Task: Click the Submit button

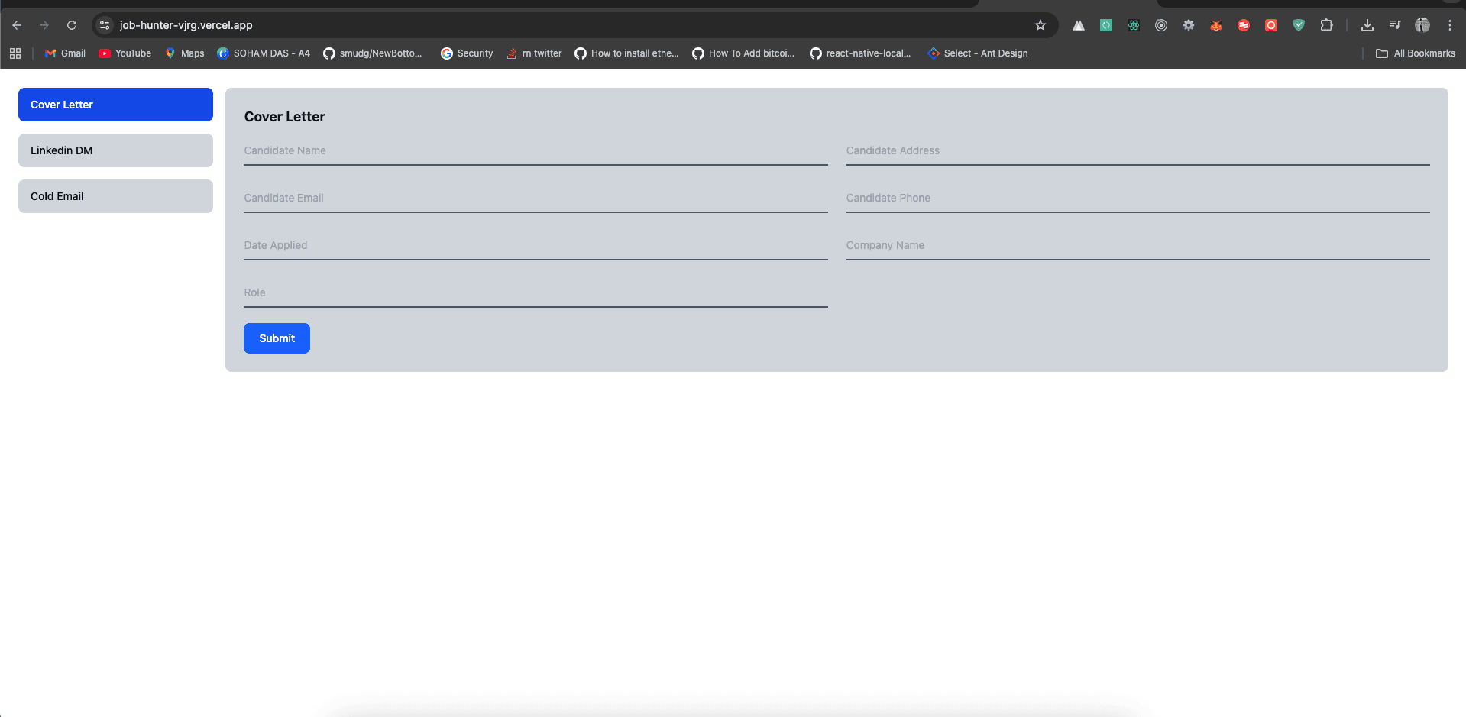Action: point(277,338)
